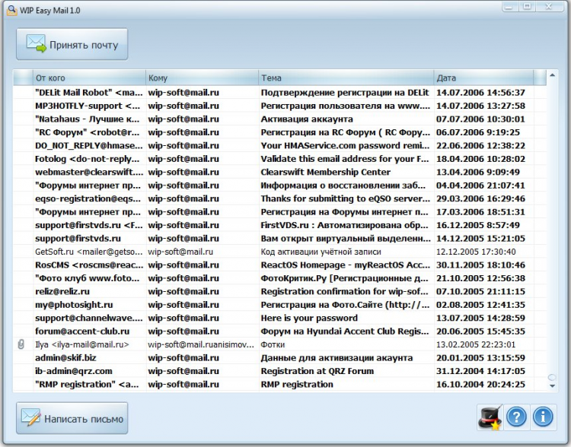Viewport: 571px width, 447px height.
Task: Select email from my@photosight.ru
Action: (x=279, y=305)
